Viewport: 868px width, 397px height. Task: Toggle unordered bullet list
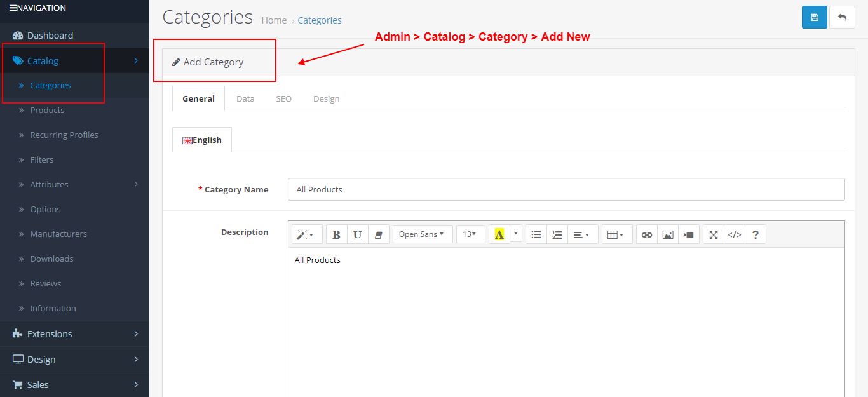[536, 234]
